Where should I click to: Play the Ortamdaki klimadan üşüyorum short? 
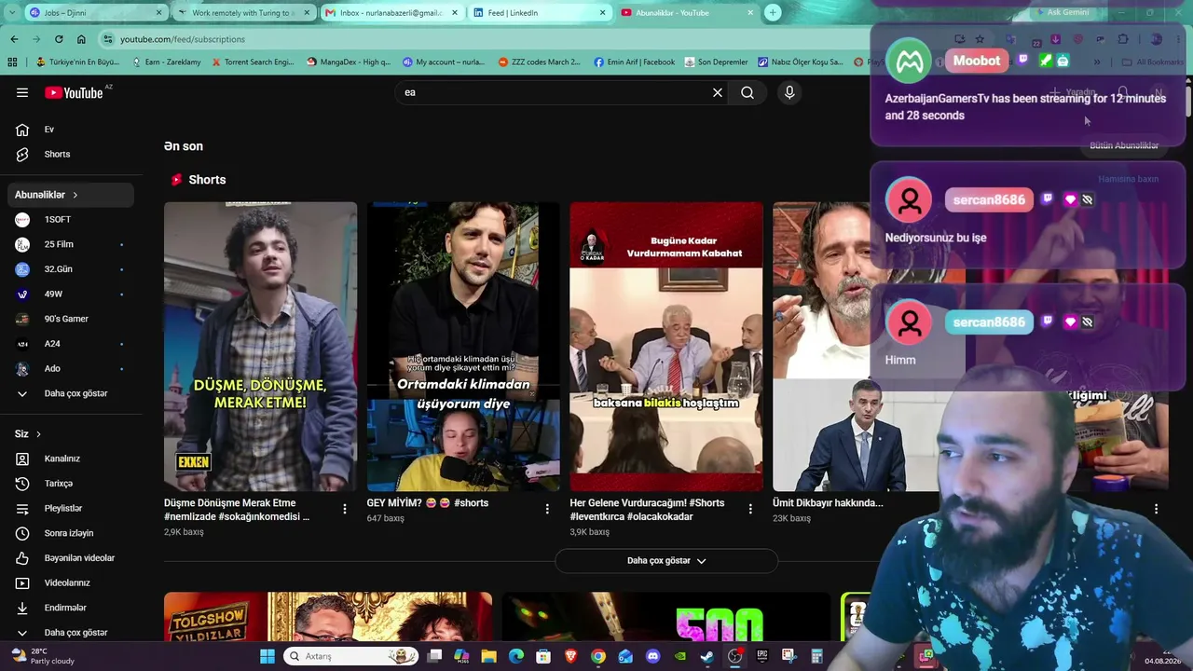point(463,347)
